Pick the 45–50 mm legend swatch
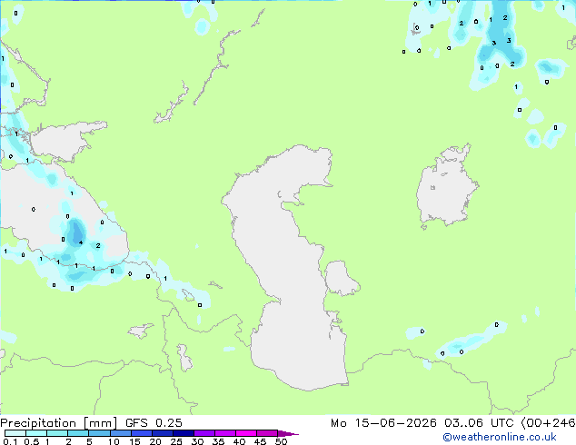 pos(267,433)
